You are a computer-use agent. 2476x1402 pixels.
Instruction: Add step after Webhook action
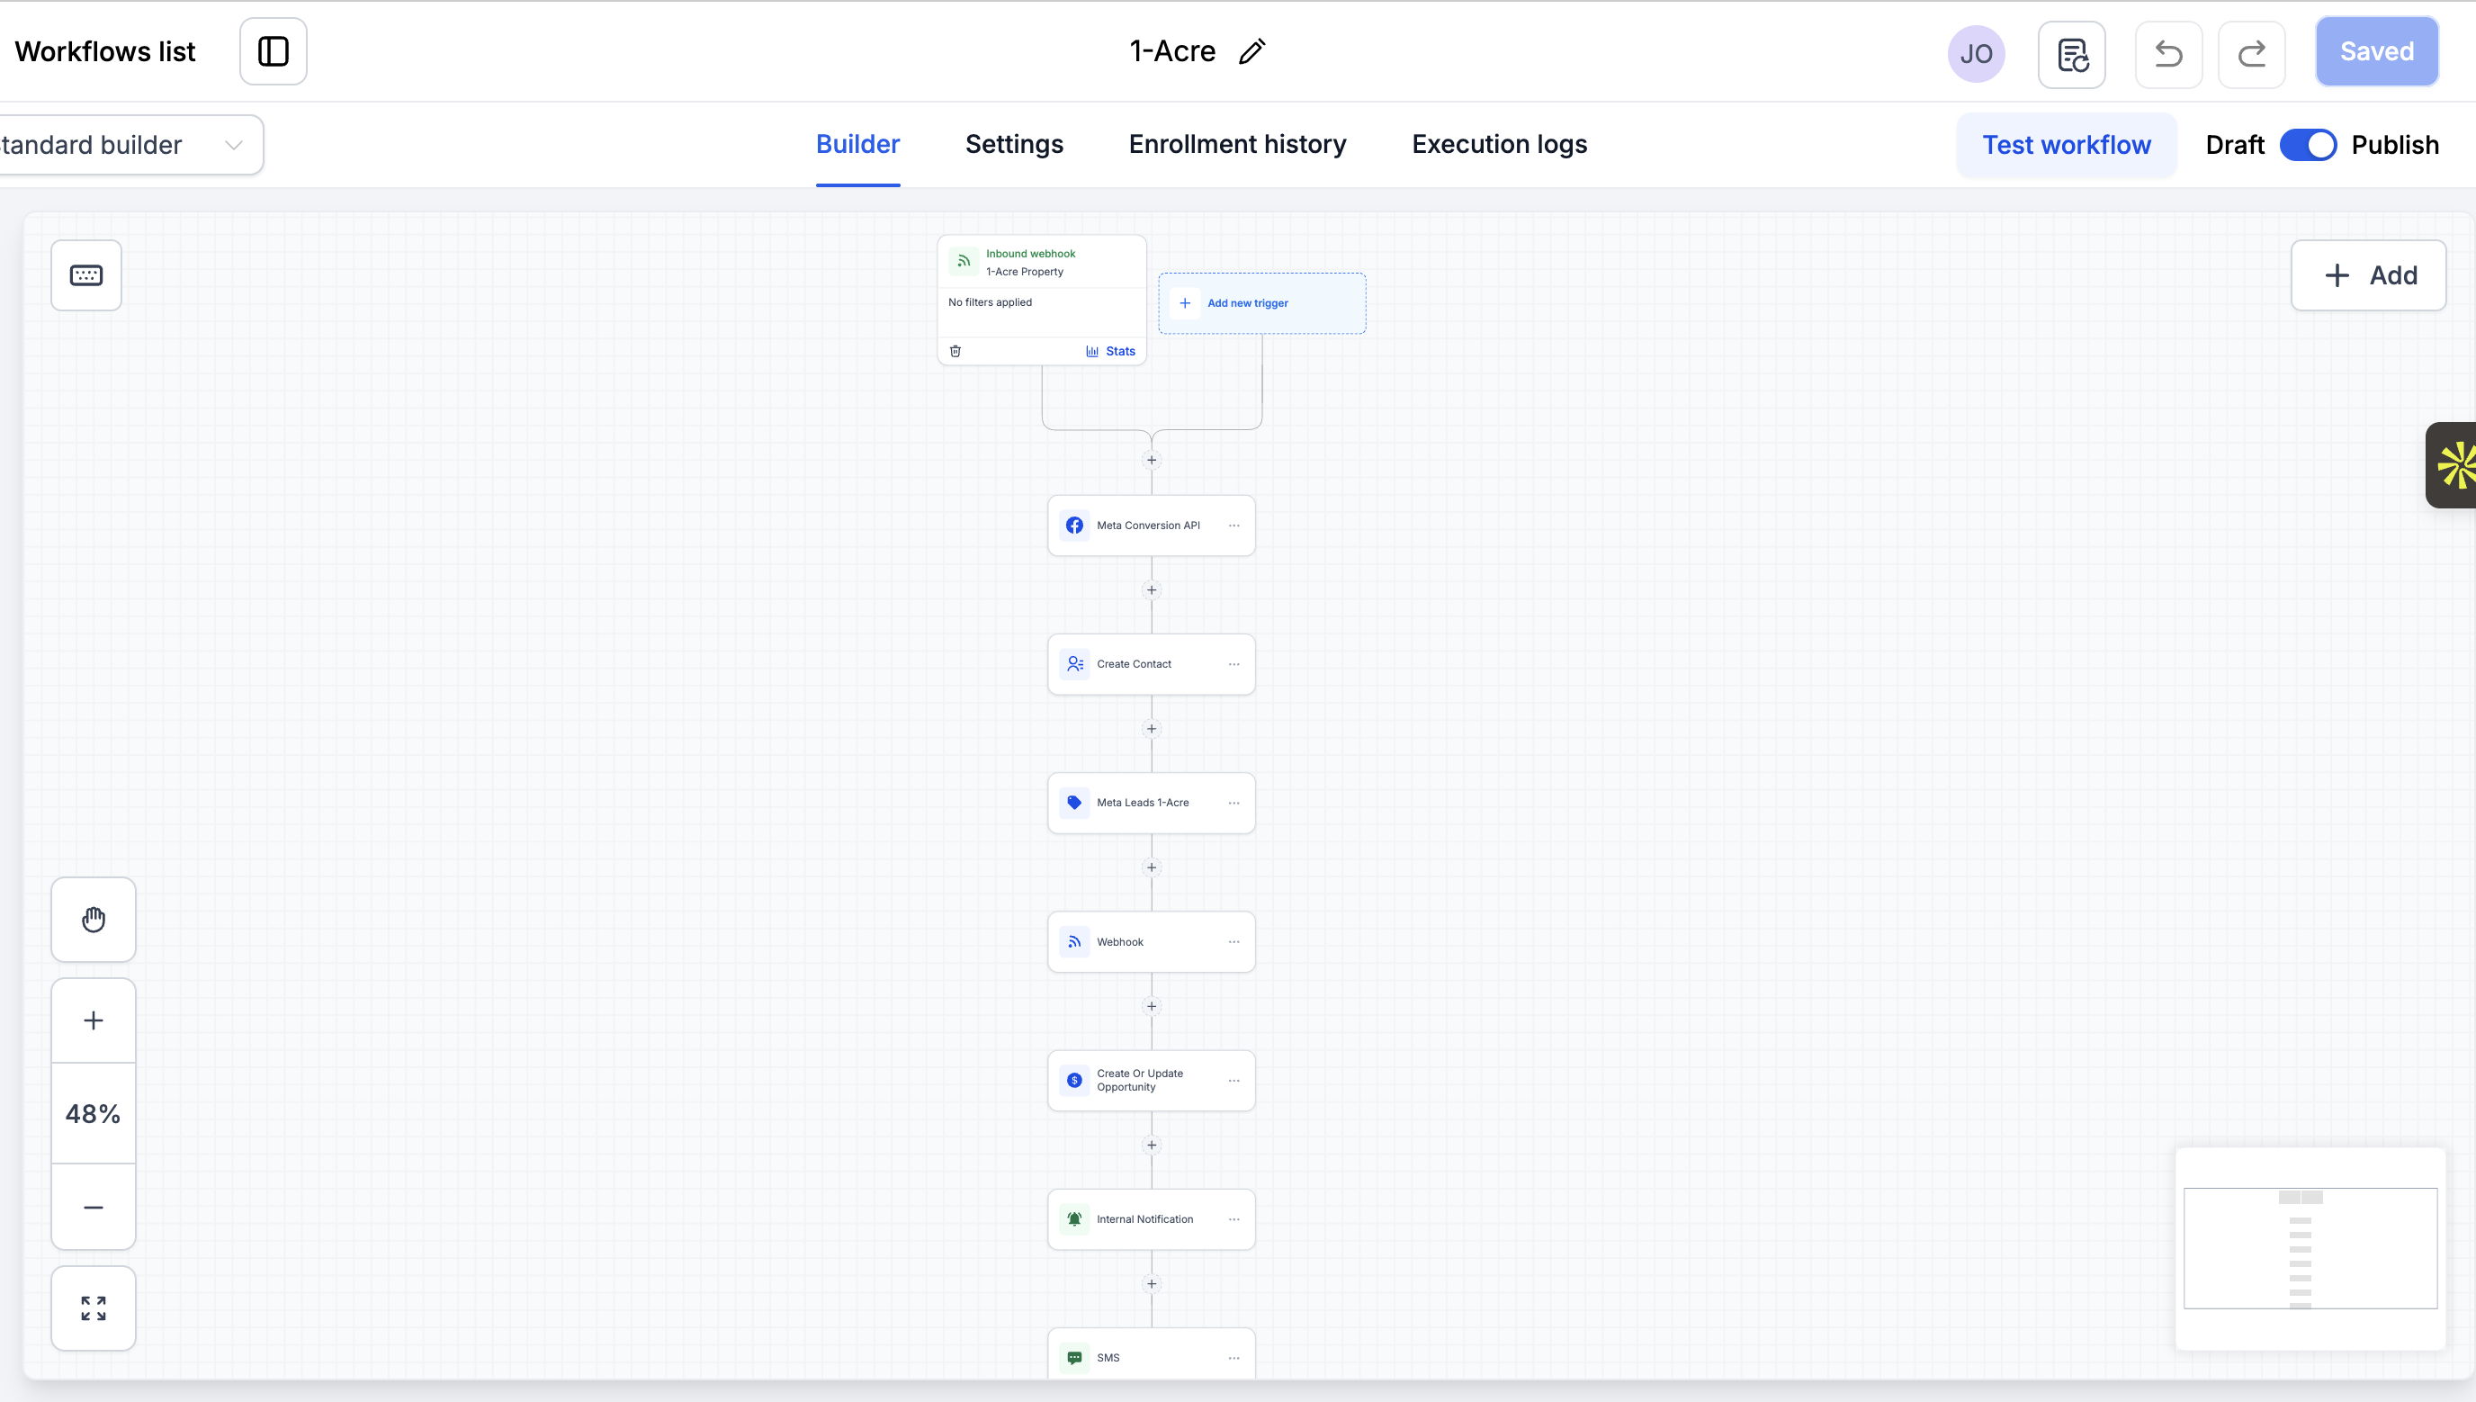1152,1006
